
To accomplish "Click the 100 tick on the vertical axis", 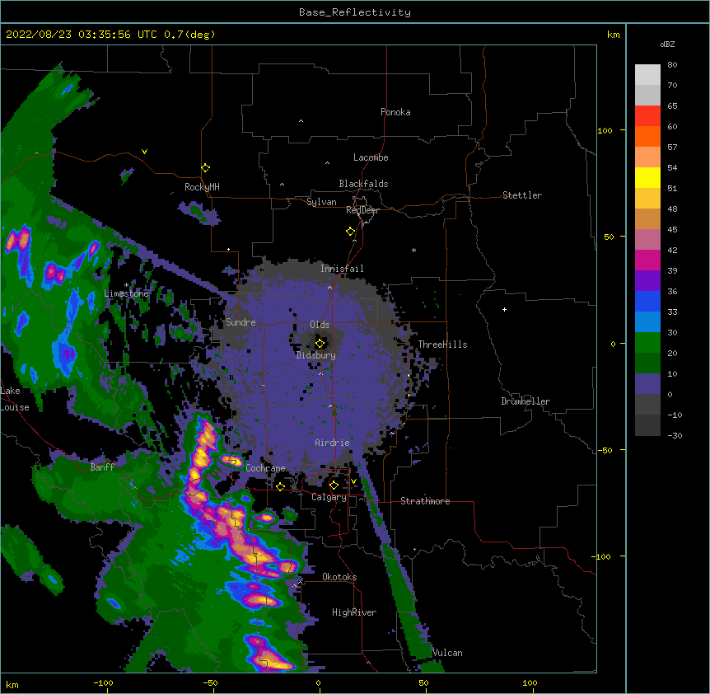I will click(605, 130).
